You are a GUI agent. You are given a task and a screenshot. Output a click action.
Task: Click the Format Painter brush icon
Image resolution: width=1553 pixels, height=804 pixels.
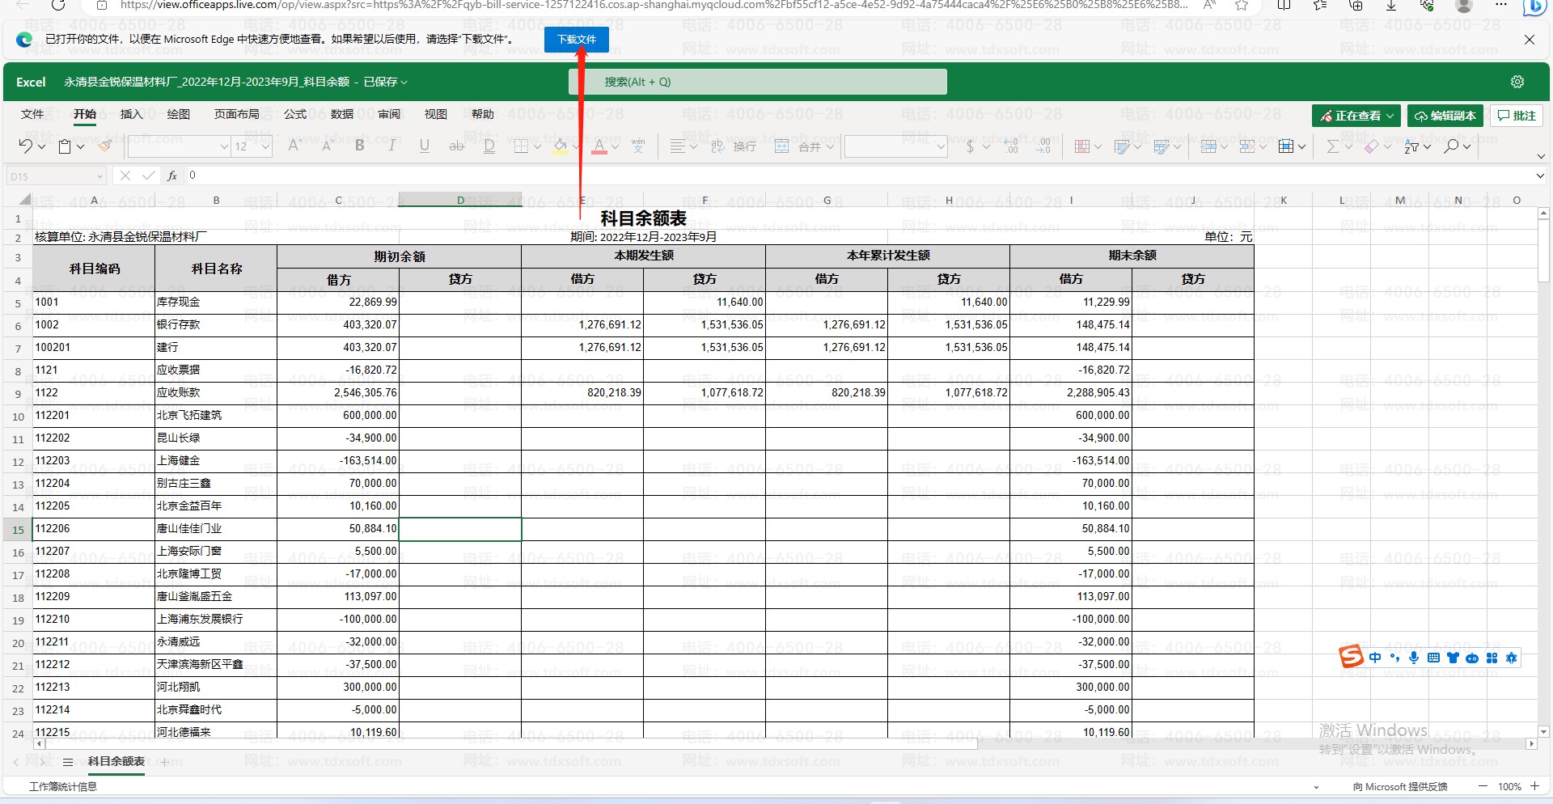(105, 146)
